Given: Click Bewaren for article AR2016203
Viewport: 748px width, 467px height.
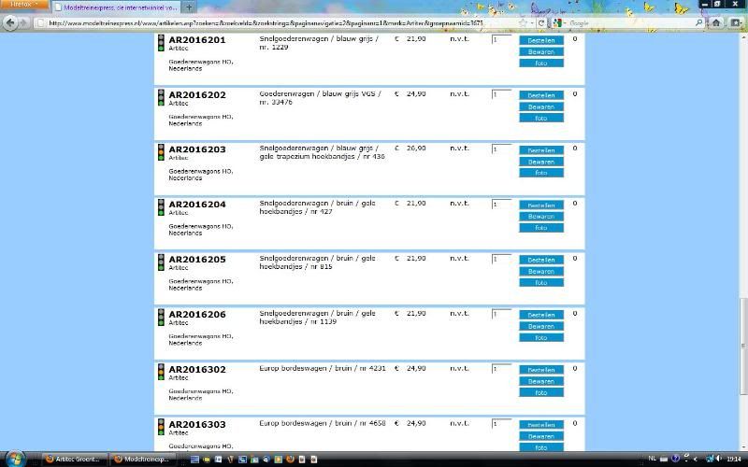Looking at the screenshot, I should tap(541, 162).
